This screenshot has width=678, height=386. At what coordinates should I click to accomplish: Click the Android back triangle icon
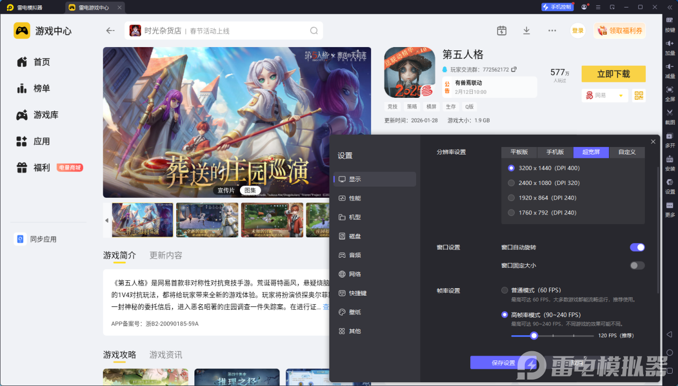(669, 334)
